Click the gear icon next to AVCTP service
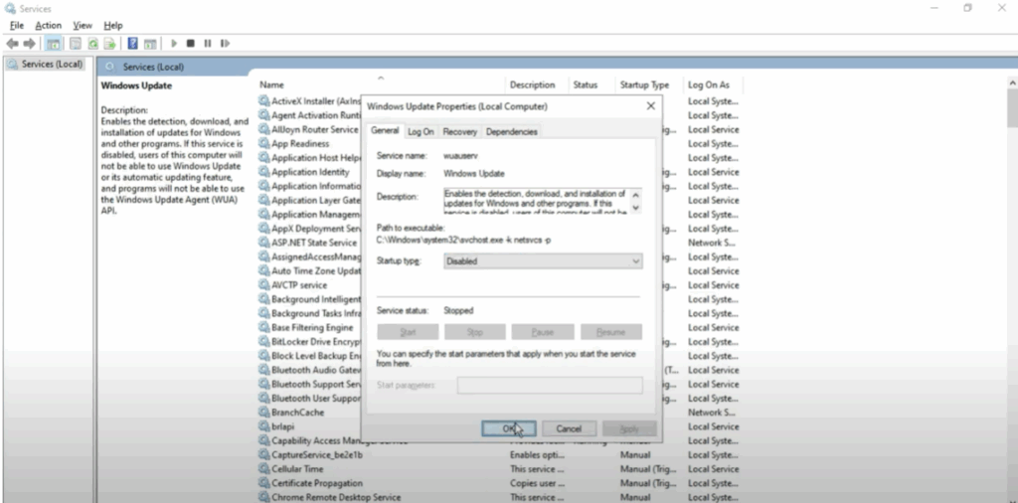1018x503 pixels. tap(263, 285)
